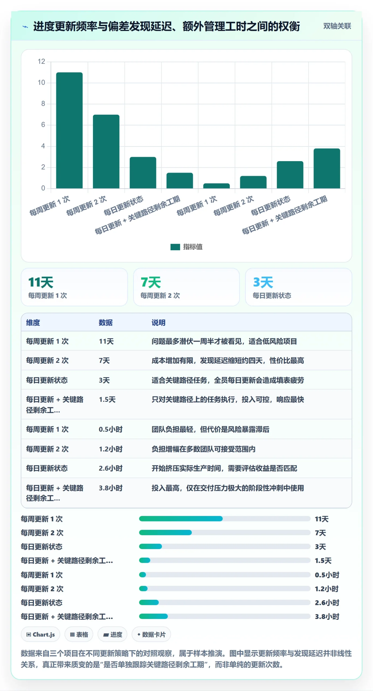Click the lightning icon beside the title
This screenshot has width=373, height=691.
pyautogui.click(x=25, y=27)
